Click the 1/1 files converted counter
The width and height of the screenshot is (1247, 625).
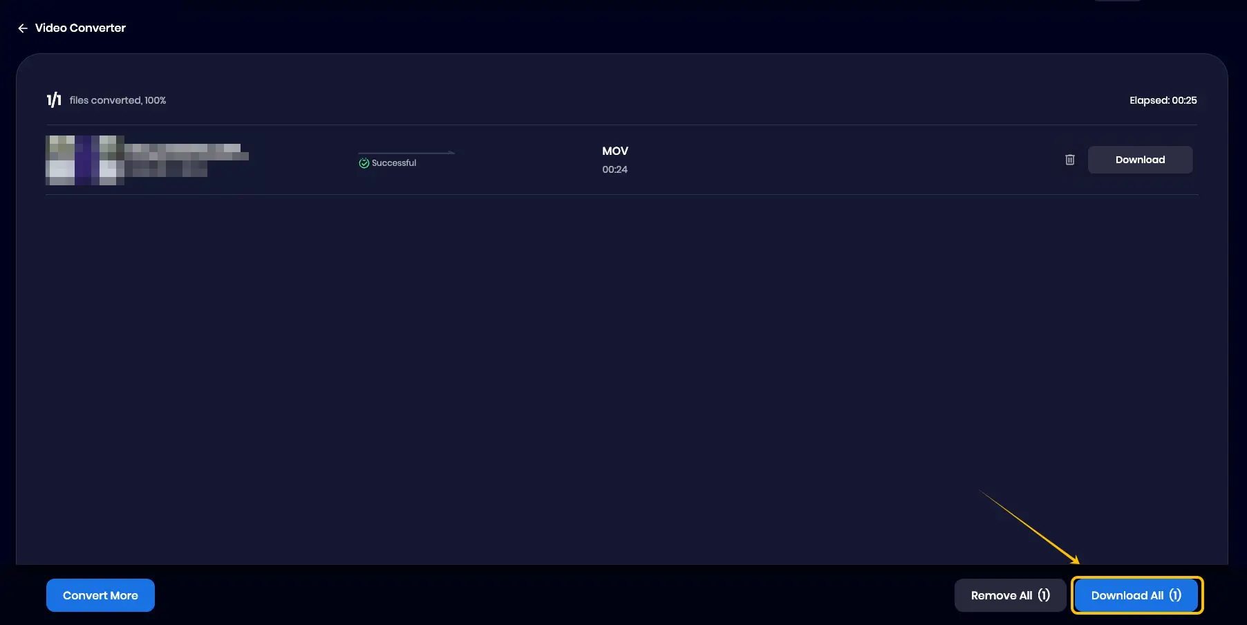click(53, 100)
